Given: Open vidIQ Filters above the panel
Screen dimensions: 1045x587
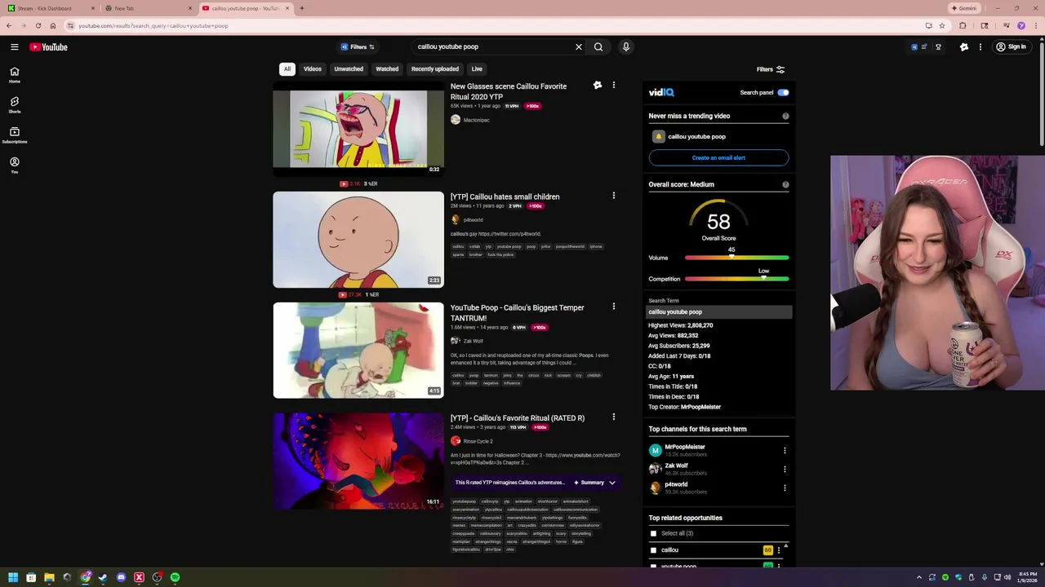Looking at the screenshot, I should (x=770, y=69).
